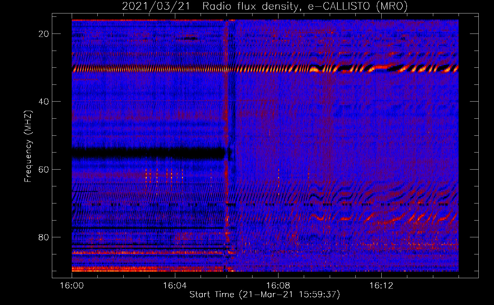Click the plot title '2021/03/21 Radio flux density'

pos(265,6)
